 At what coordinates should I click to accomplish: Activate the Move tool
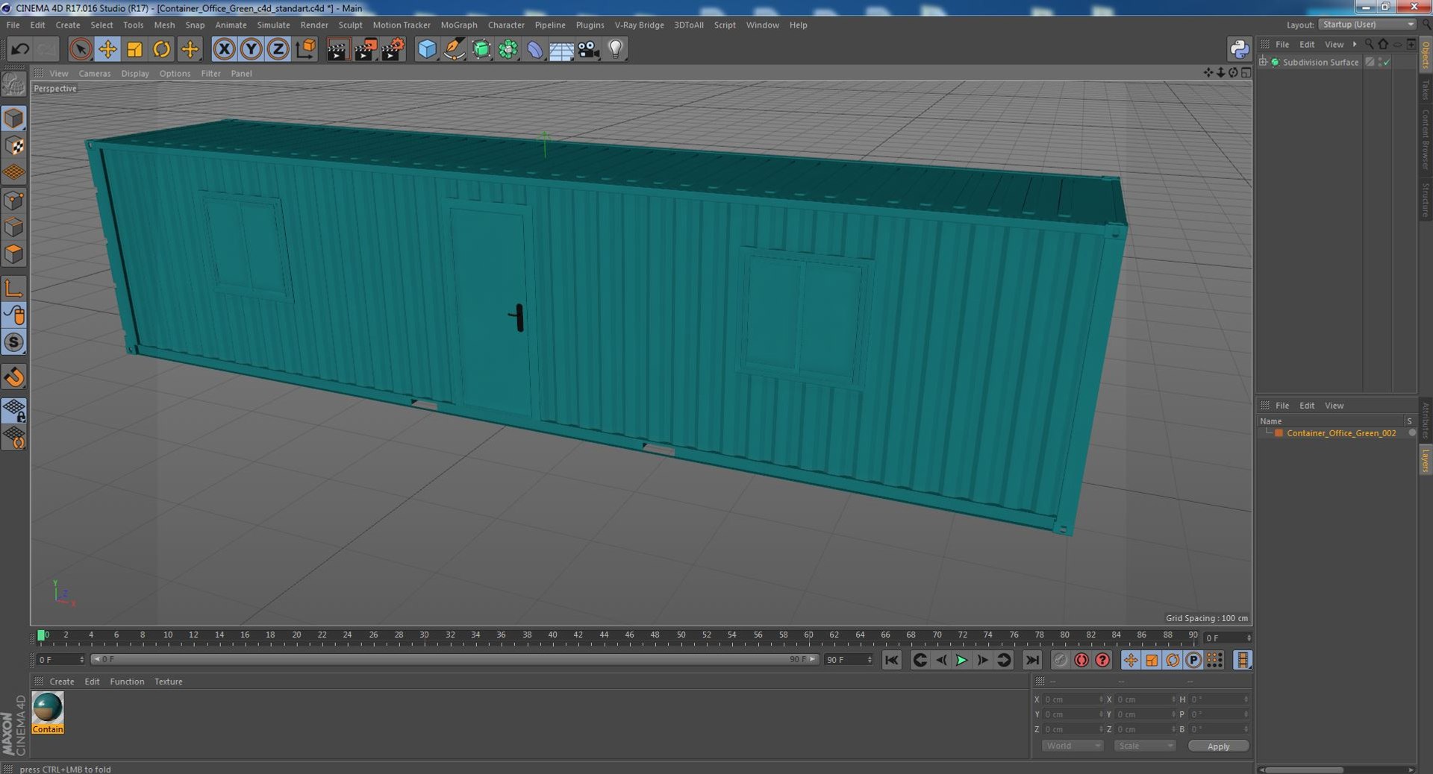[107, 49]
